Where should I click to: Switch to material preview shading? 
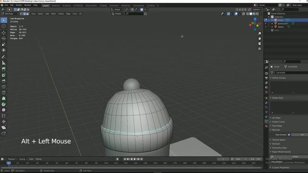coord(254,14)
